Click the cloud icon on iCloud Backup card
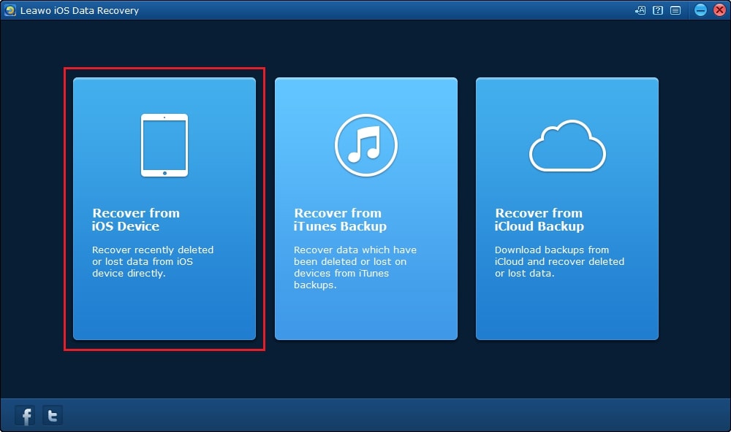The image size is (731, 432). [x=567, y=144]
